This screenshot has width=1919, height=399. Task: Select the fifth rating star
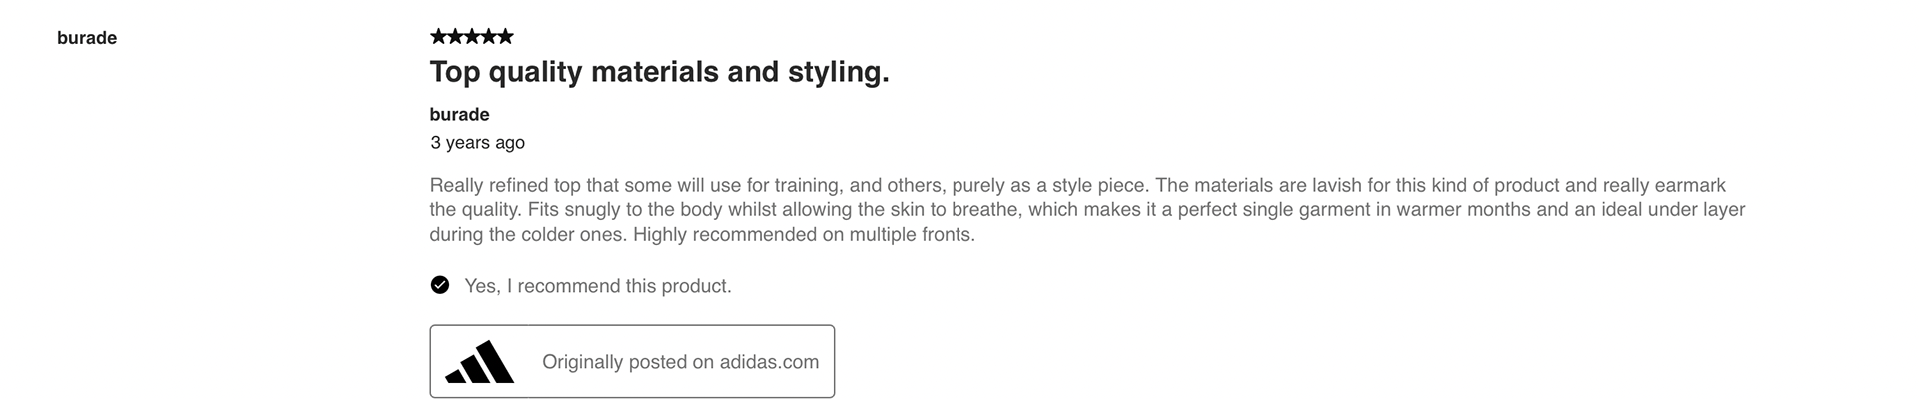coord(506,37)
